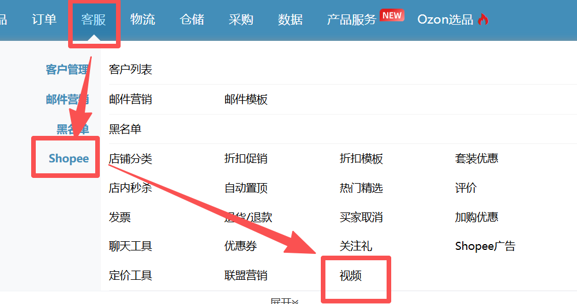The height and width of the screenshot is (304, 577).
Task: Open the 自动置顶 link
Action: [x=246, y=188]
